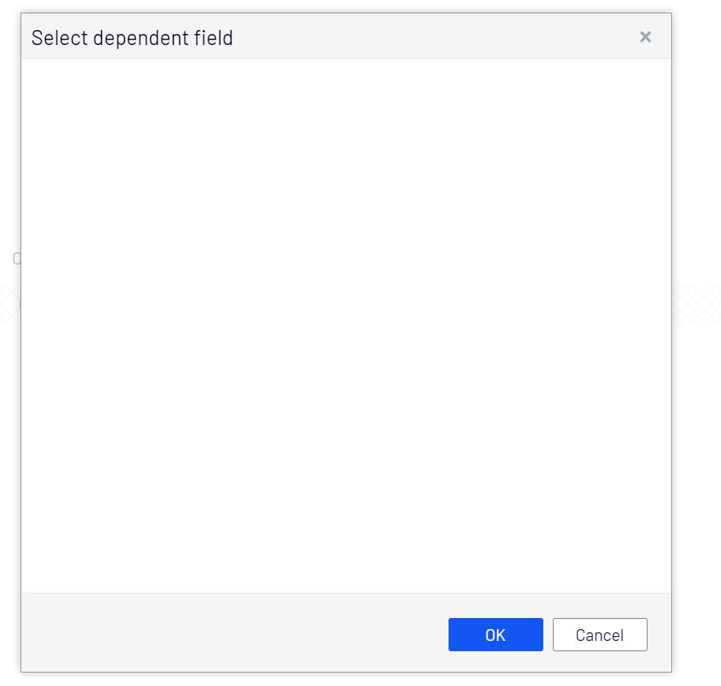Close the Select dependent field dialog
721x686 pixels.
click(x=645, y=37)
